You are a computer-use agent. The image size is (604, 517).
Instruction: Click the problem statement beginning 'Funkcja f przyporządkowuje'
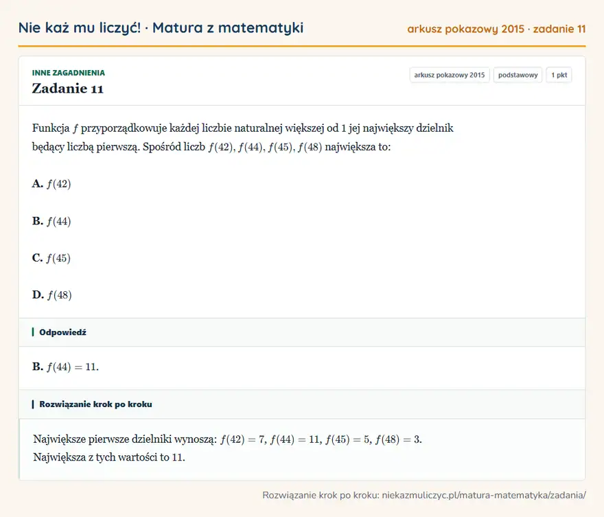(x=243, y=137)
